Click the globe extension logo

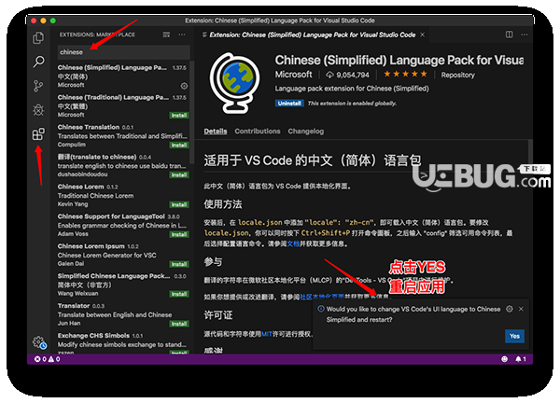click(x=235, y=83)
